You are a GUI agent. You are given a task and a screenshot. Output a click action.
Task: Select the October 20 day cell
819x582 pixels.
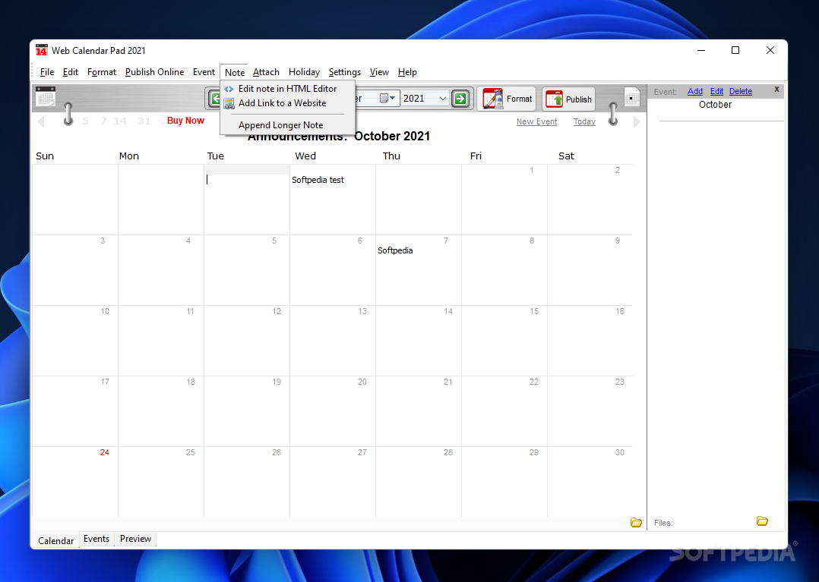(x=332, y=411)
